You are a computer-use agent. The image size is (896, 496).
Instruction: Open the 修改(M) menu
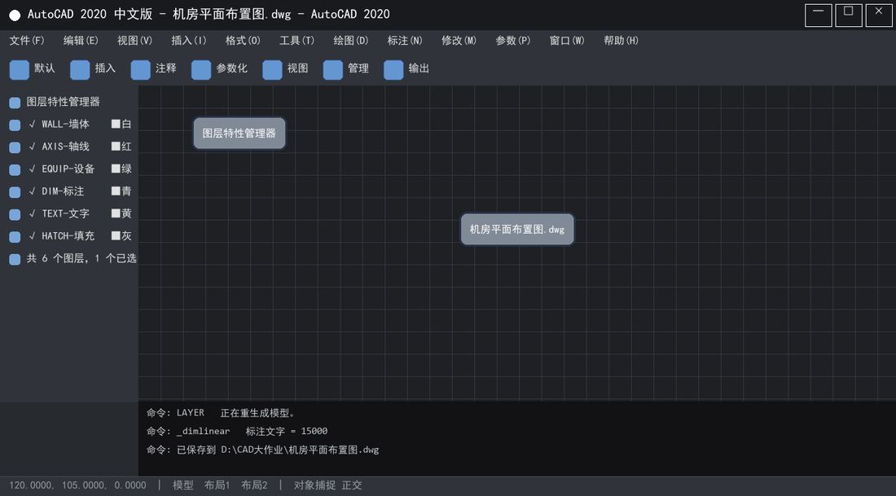(459, 41)
